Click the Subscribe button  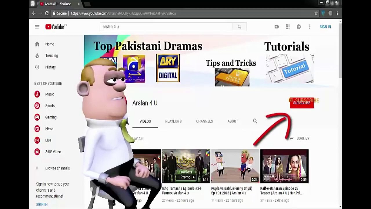tap(302, 103)
